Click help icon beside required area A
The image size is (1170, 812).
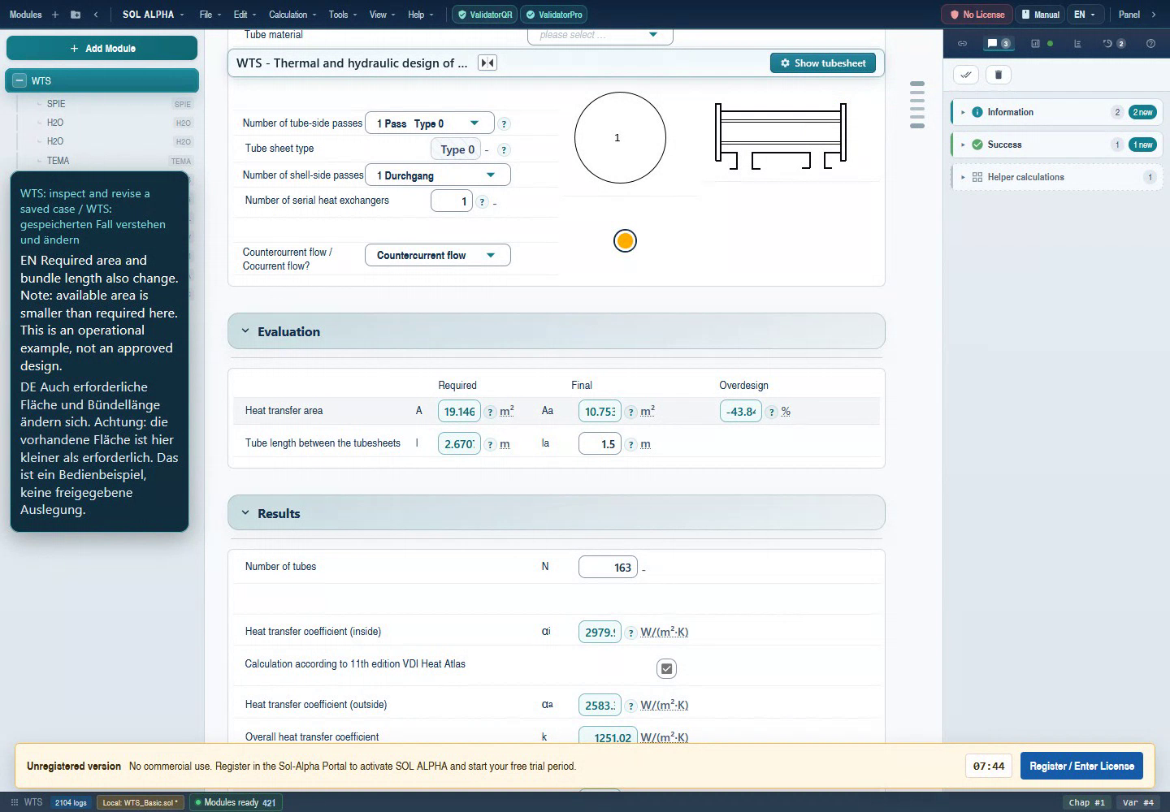tap(490, 412)
